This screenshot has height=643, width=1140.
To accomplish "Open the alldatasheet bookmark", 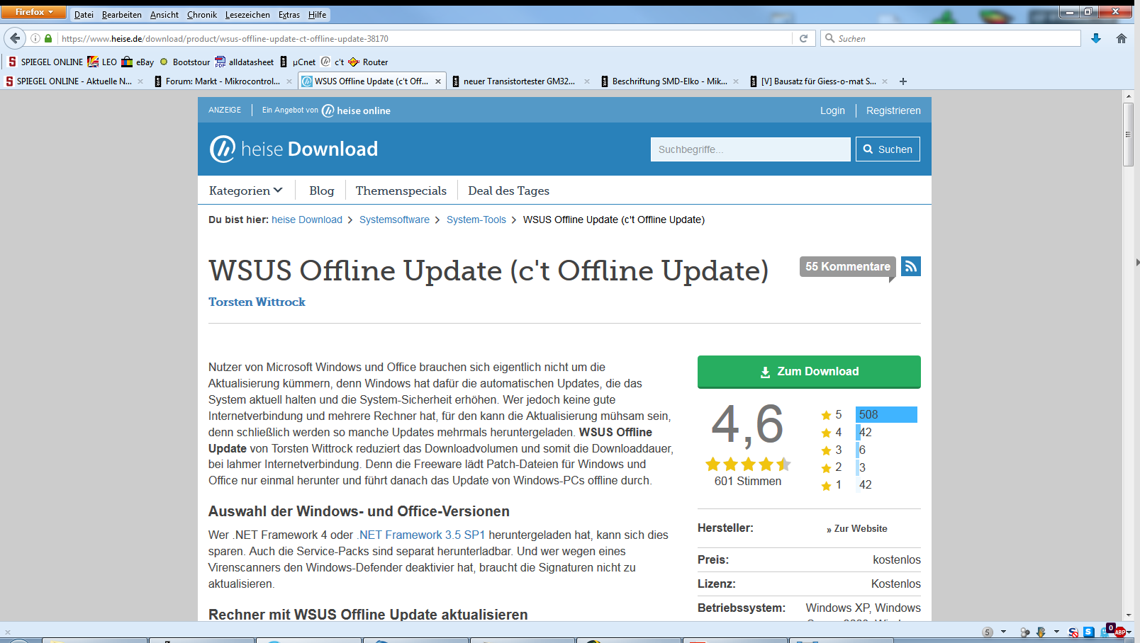I will pyautogui.click(x=244, y=62).
